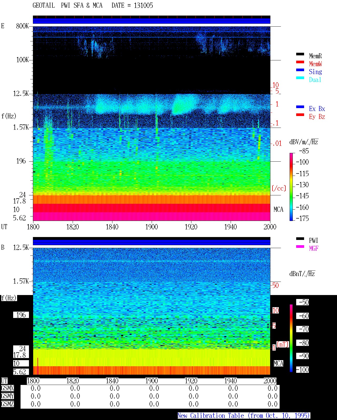Click the B panel letter label
Screen dimensions: 337x420
coord(3,247)
